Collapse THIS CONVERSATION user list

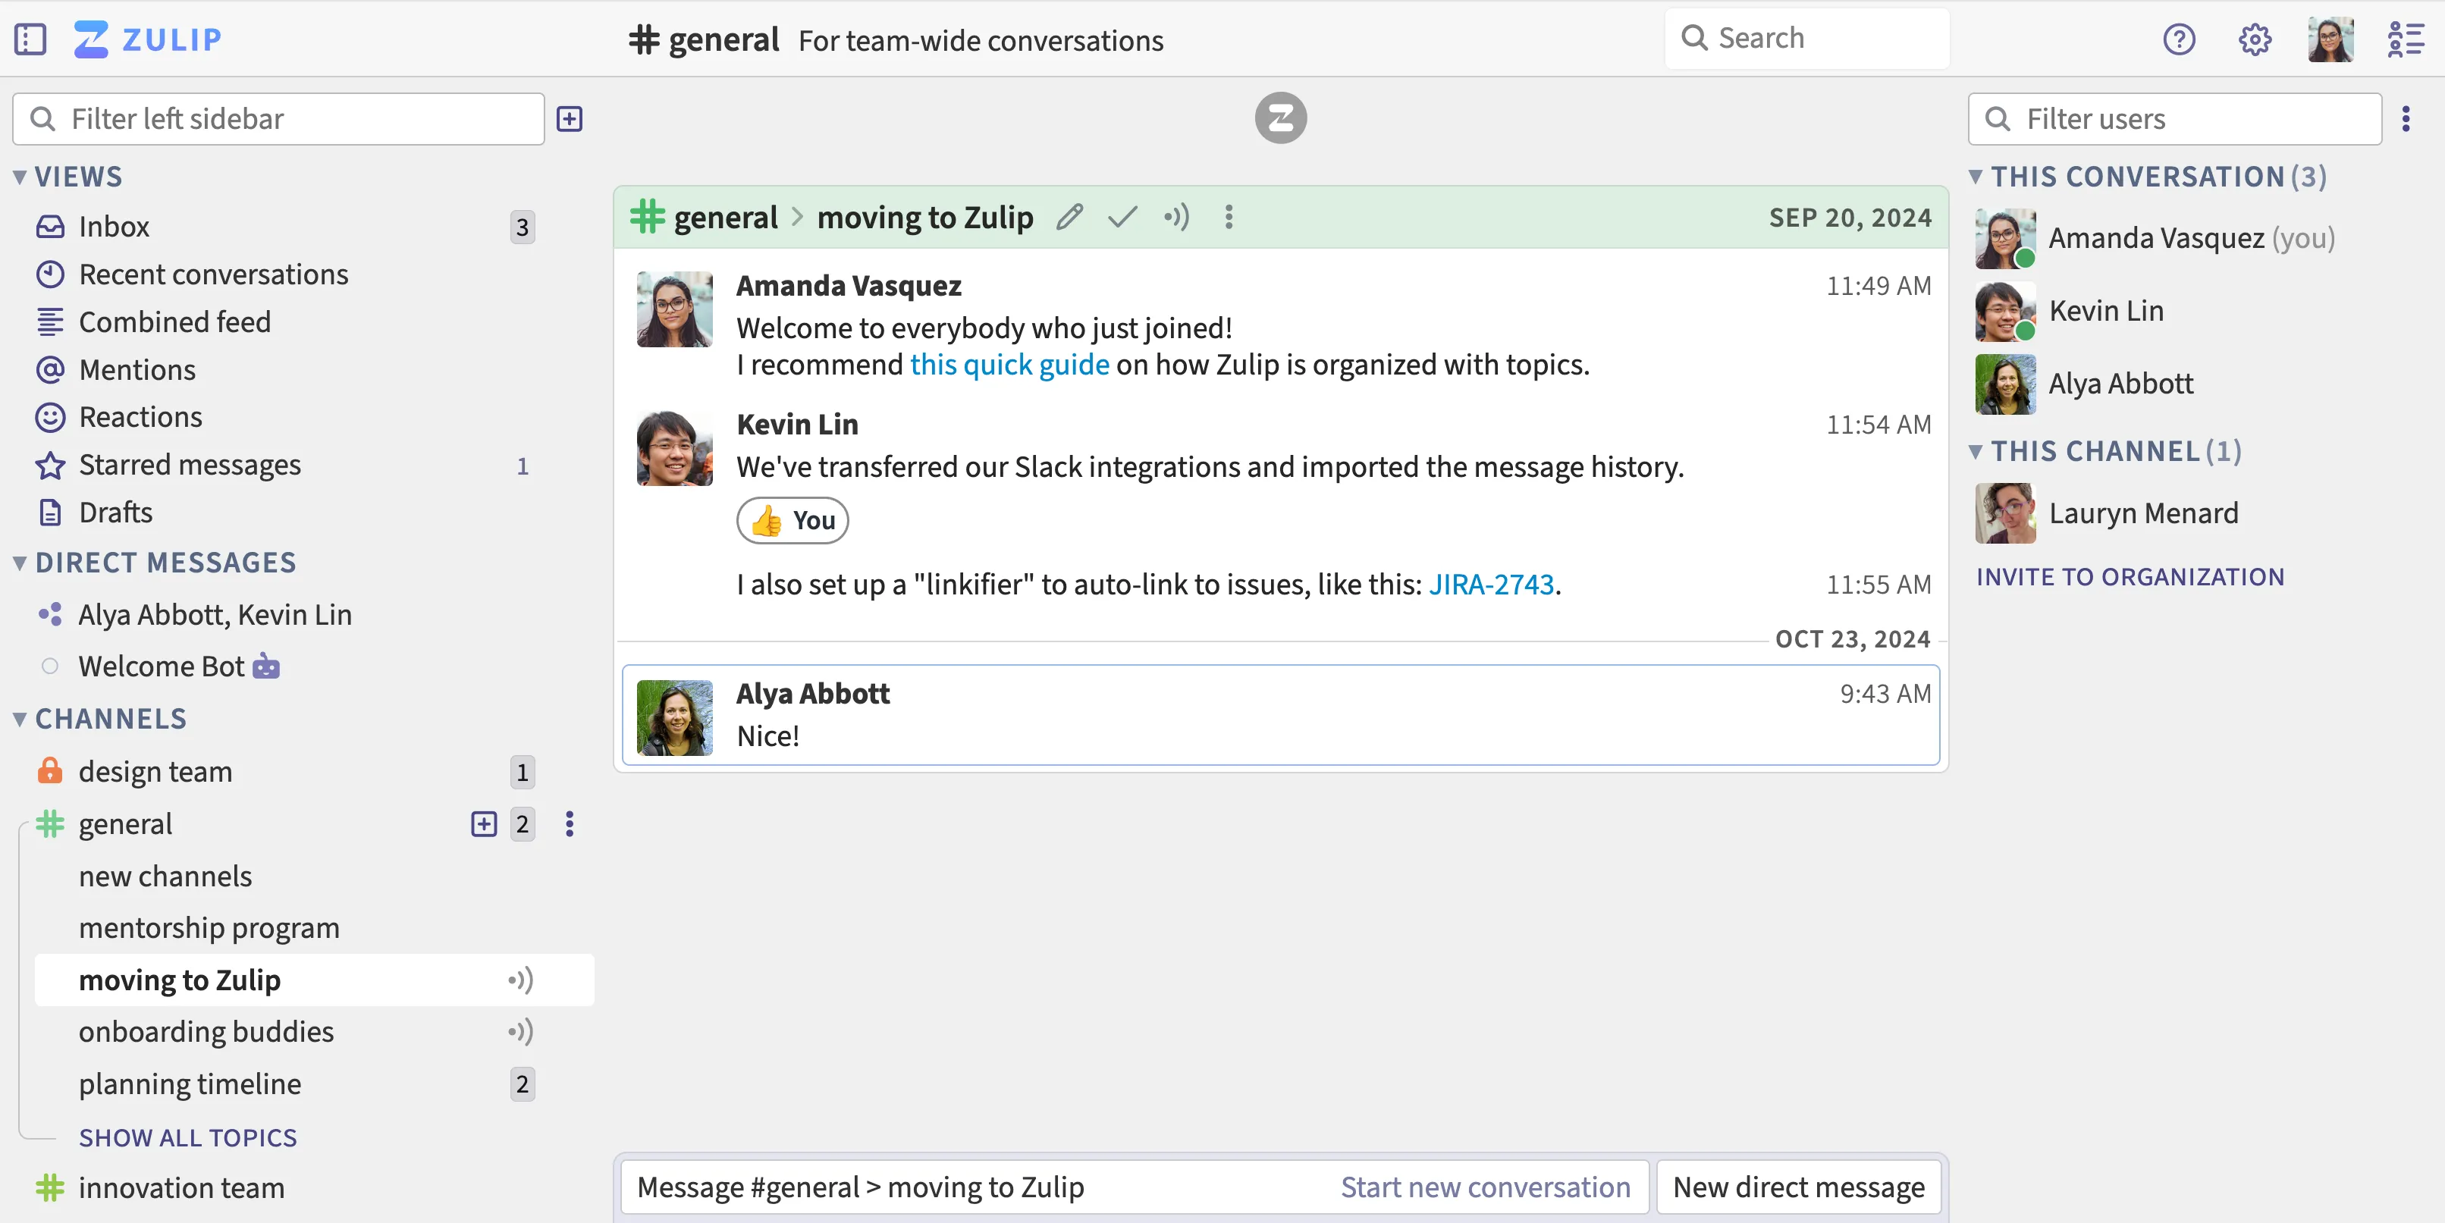(1975, 177)
